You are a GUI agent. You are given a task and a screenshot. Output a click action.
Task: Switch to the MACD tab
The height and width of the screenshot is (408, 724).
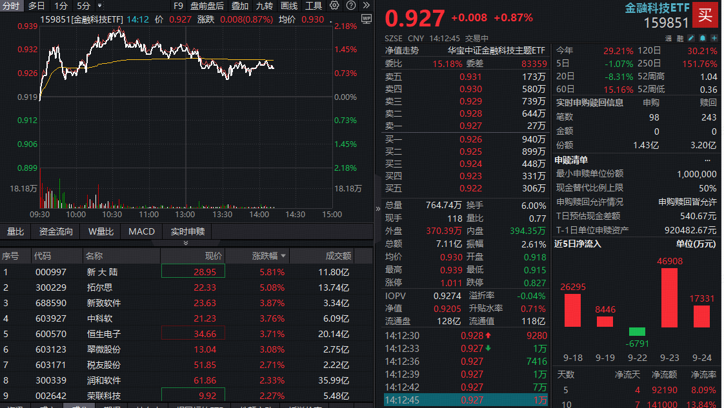[x=141, y=231]
